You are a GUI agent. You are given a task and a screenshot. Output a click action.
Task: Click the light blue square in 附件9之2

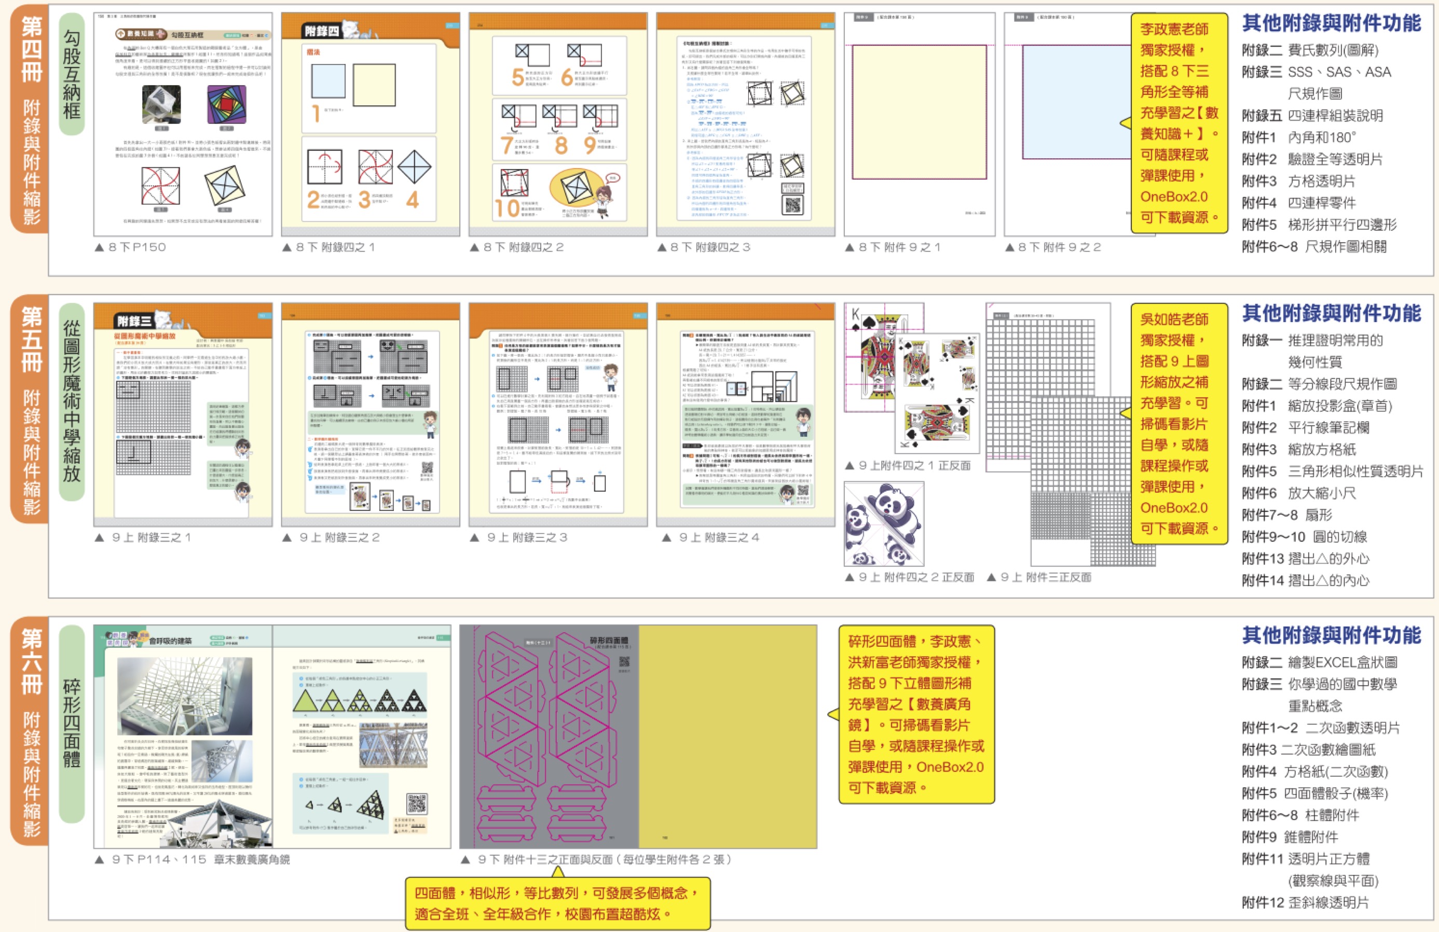click(x=1075, y=102)
